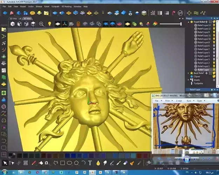The image size is (219, 175).
Task: Click the star folder icon in top toolbar
Action: click(x=46, y=13)
